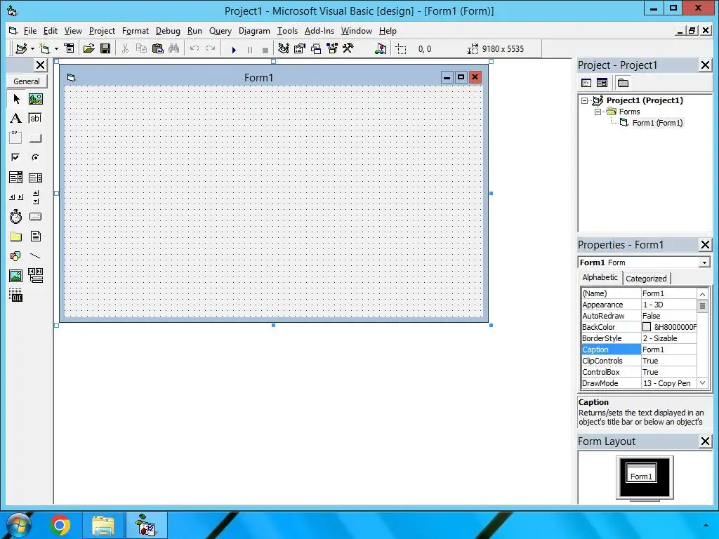Screen dimensions: 719x539
Task: Select the OptionButton control tool
Action: 35,157
